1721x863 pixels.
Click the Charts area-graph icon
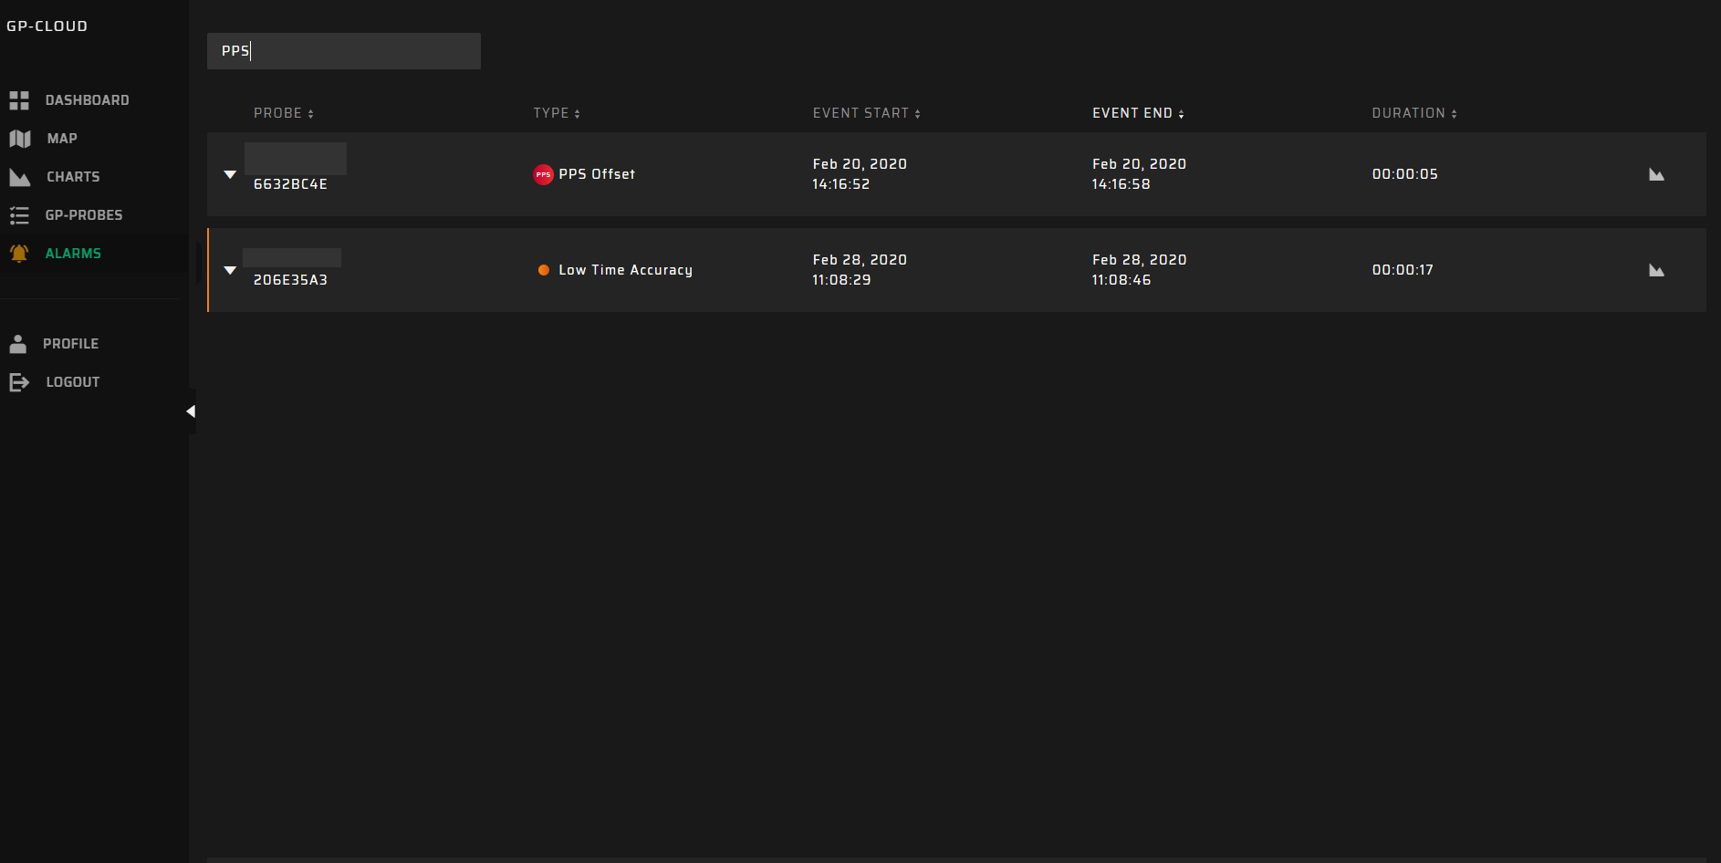(20, 177)
